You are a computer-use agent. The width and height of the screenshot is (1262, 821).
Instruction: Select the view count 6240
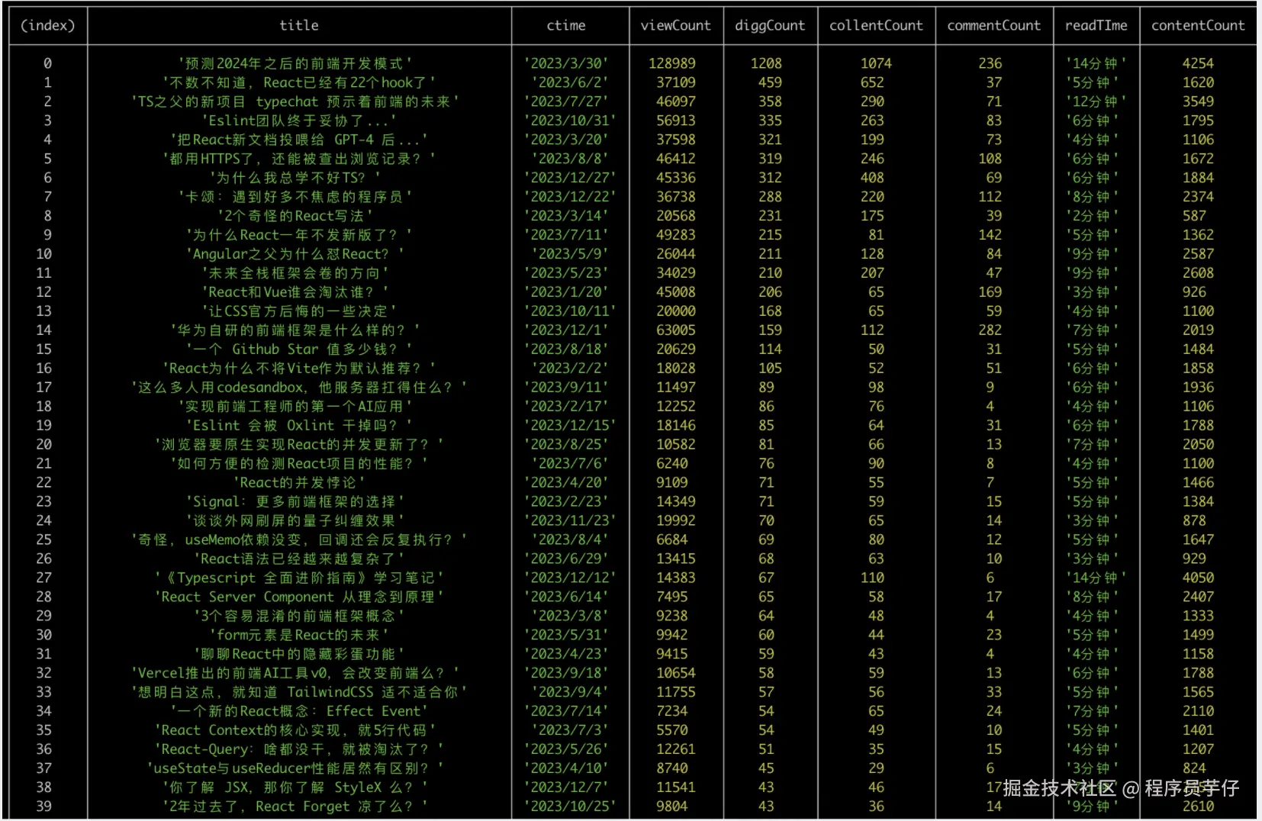pos(672,463)
